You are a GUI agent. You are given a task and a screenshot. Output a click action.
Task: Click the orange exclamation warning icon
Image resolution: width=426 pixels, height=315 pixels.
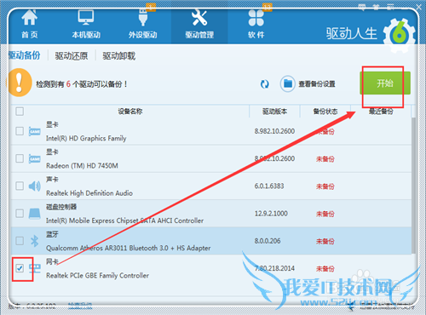pyautogui.click(x=20, y=83)
